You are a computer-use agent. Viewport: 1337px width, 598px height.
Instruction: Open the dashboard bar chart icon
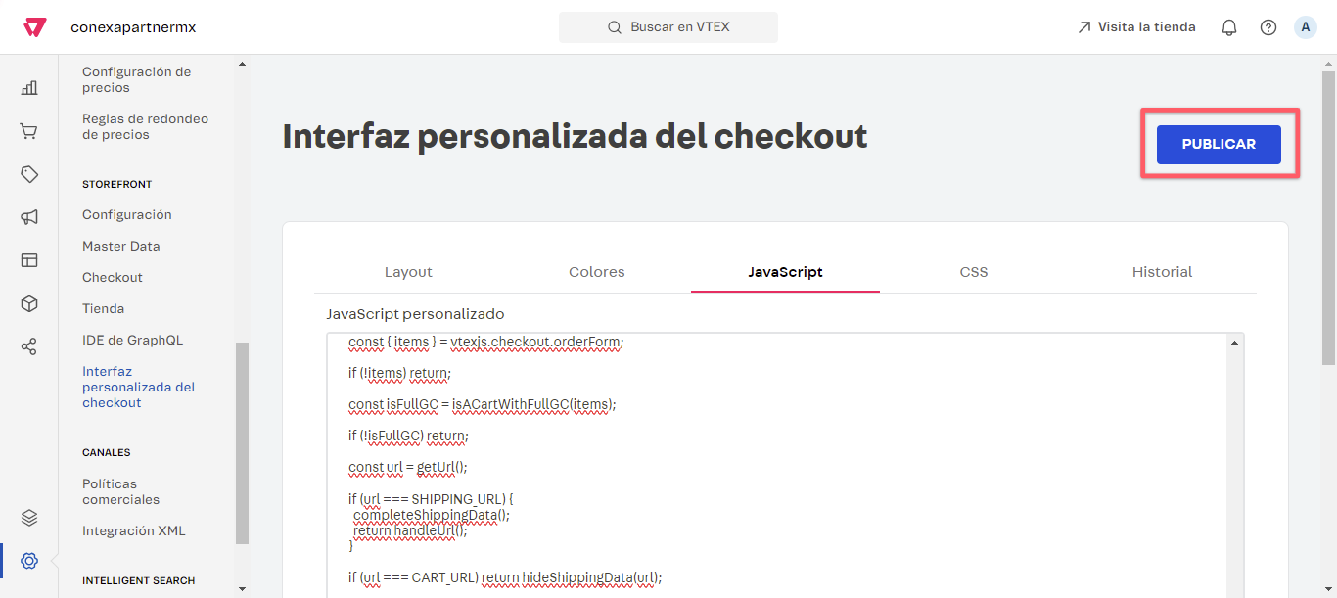(x=29, y=88)
